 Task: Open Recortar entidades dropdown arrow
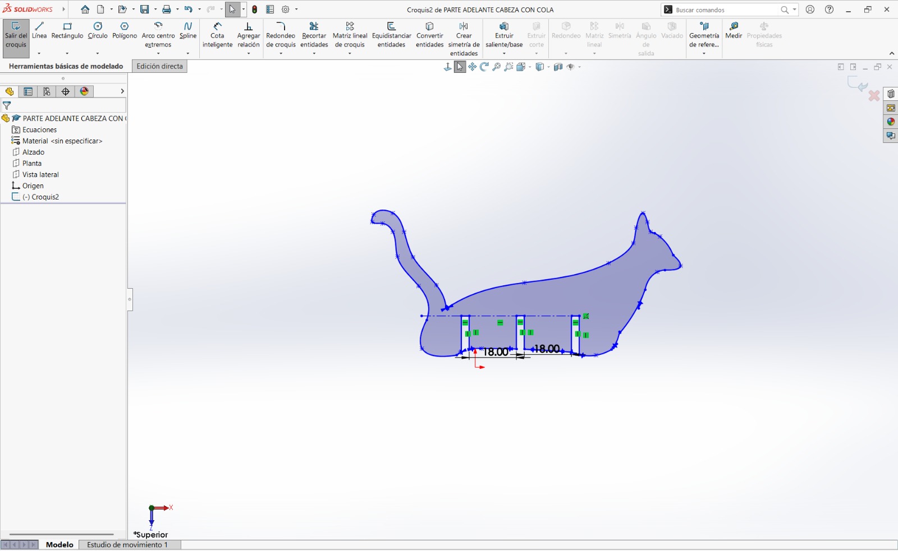click(x=314, y=53)
